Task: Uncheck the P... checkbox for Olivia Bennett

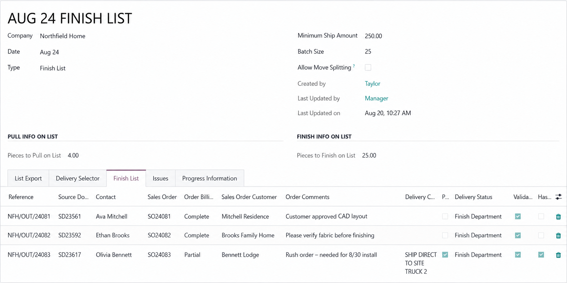Action: [x=445, y=255]
